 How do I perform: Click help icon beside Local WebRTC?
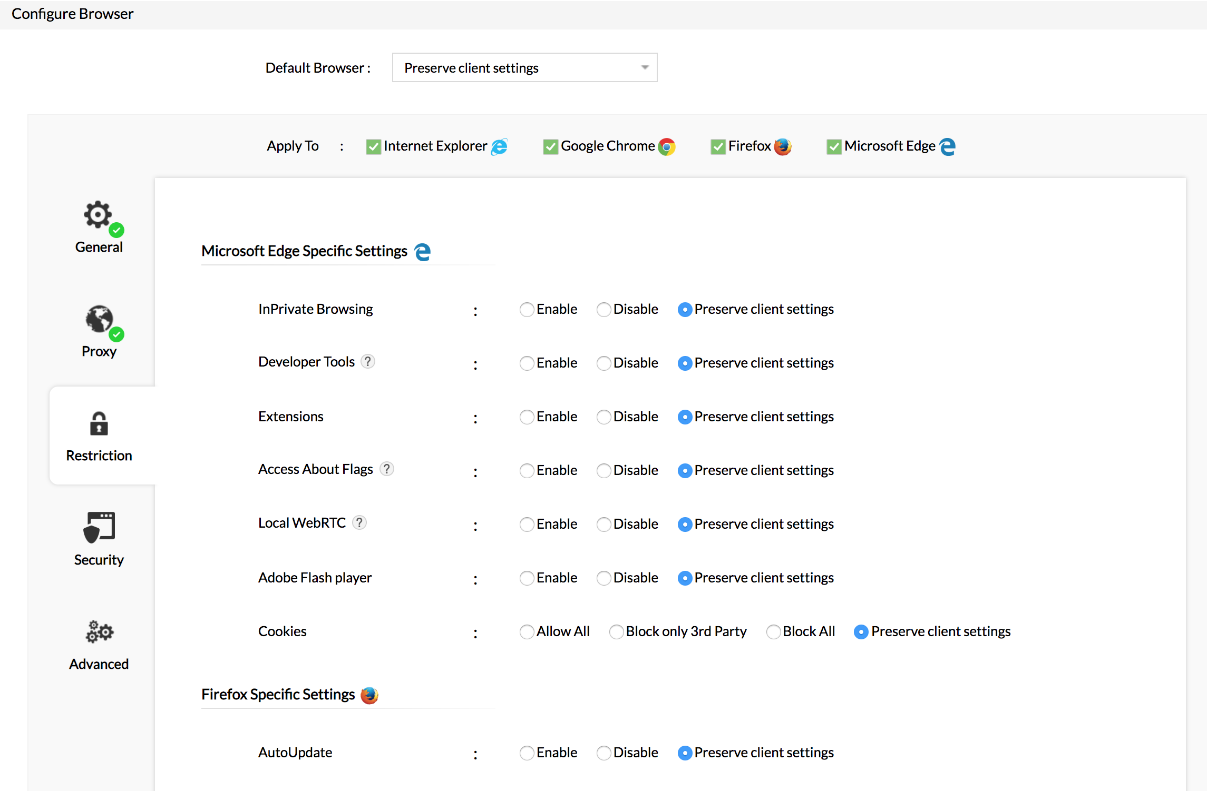[x=359, y=523]
